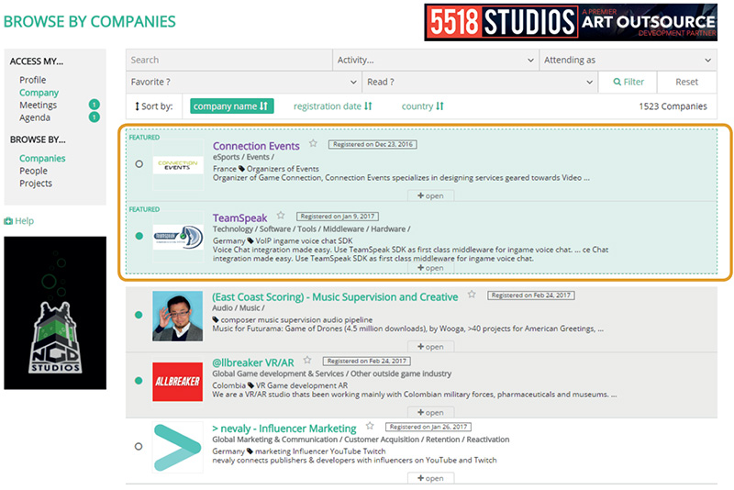Click 'Registered on Dec 23, 2016' label
The height and width of the screenshot is (490, 734).
(373, 144)
